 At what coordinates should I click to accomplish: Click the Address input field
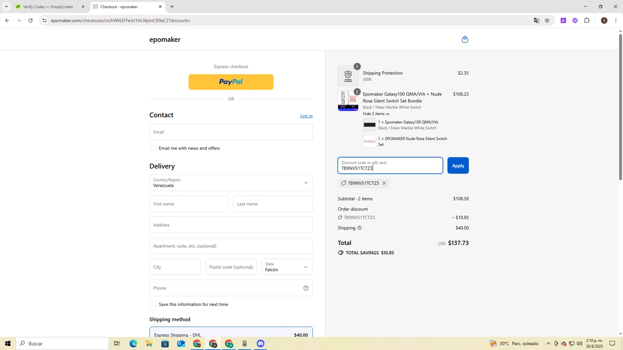(x=231, y=225)
